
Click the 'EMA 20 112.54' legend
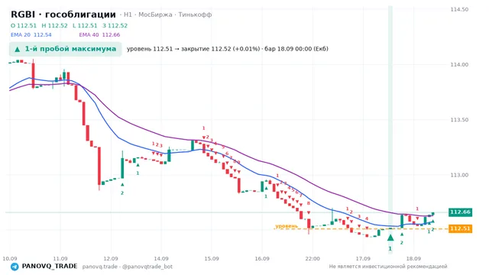coord(31,35)
